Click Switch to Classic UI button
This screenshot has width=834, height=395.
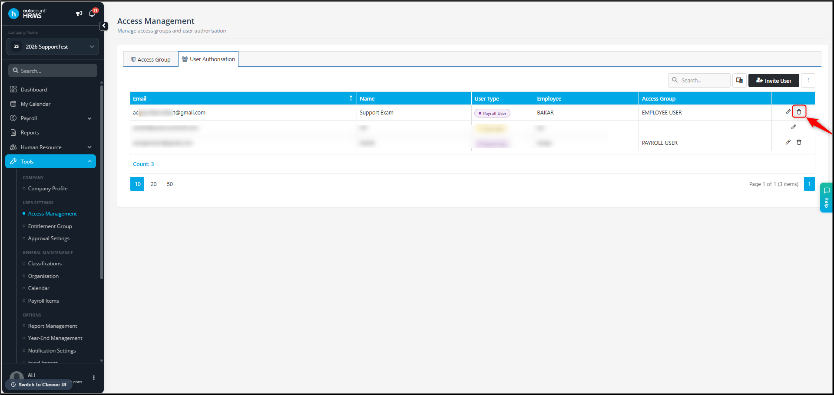click(x=39, y=385)
